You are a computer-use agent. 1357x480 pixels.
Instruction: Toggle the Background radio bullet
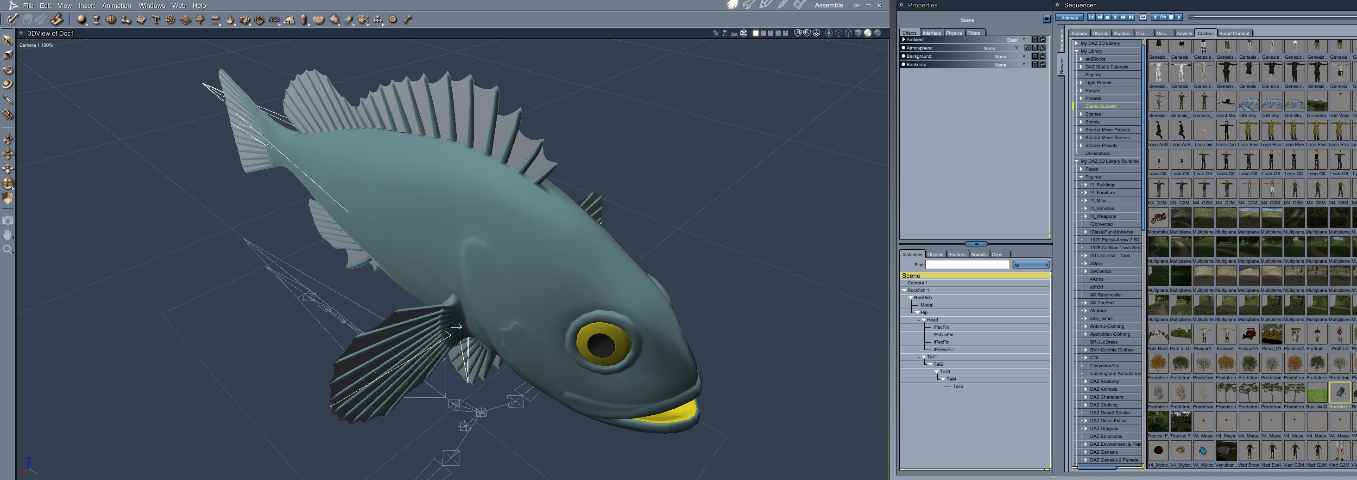(903, 56)
